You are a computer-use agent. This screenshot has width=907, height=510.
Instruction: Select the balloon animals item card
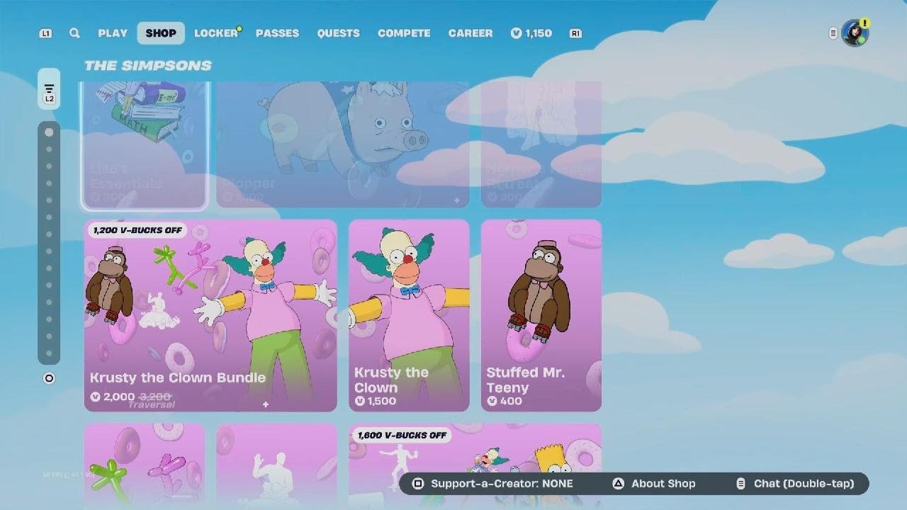point(145,466)
